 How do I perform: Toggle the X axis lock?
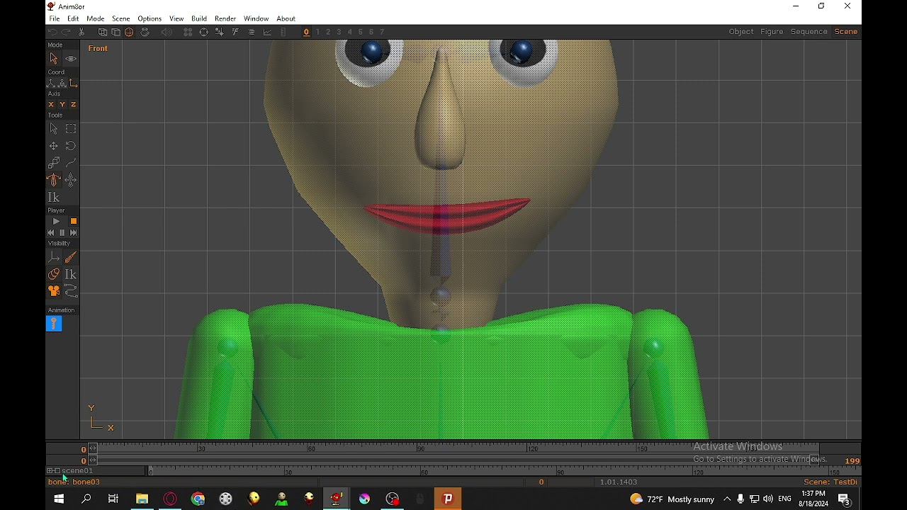(51, 104)
